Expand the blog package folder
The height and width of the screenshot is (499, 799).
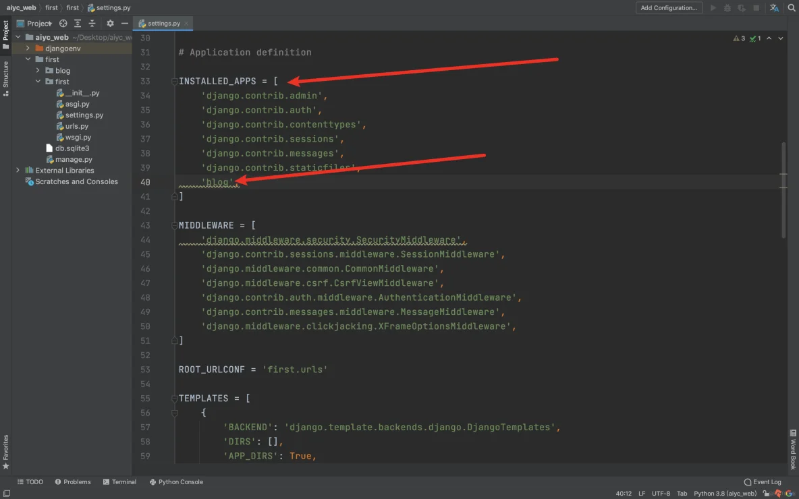point(38,70)
